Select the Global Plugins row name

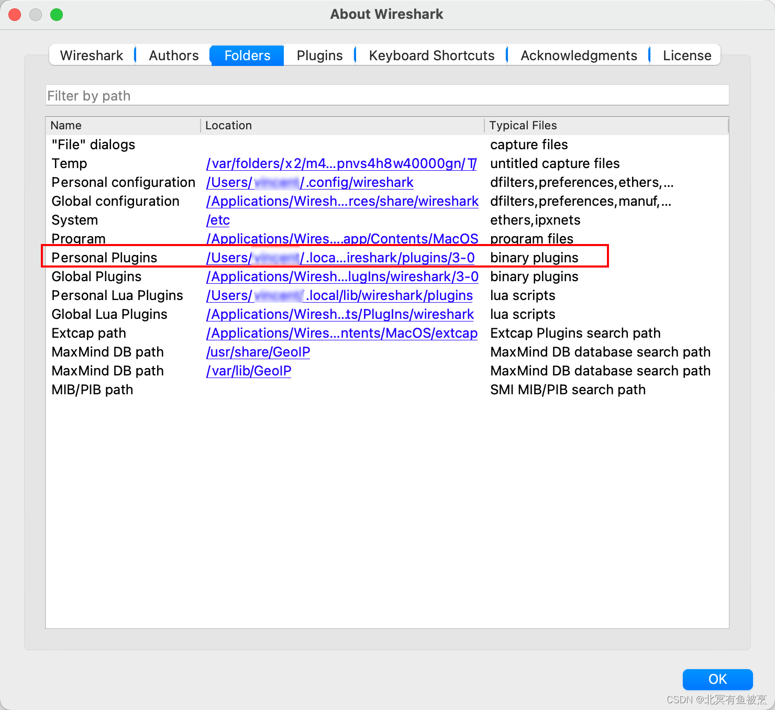[x=96, y=276]
